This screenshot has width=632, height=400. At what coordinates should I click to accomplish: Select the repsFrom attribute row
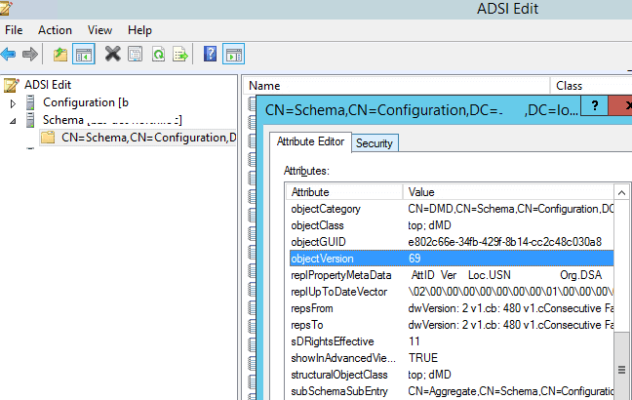point(452,308)
